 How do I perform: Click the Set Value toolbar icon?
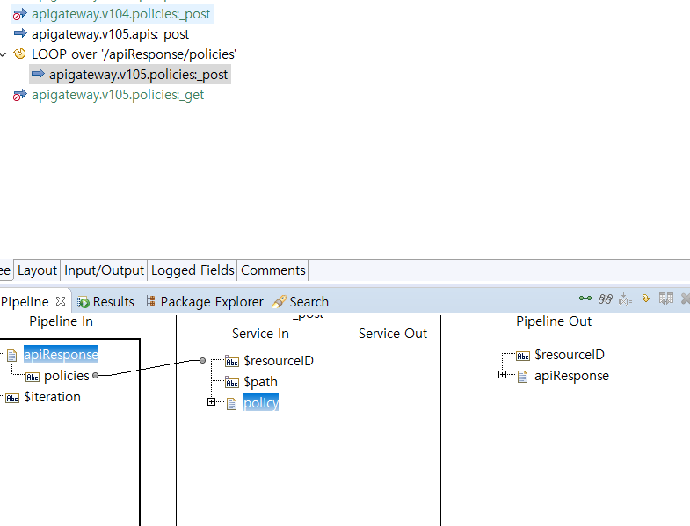[x=625, y=299]
